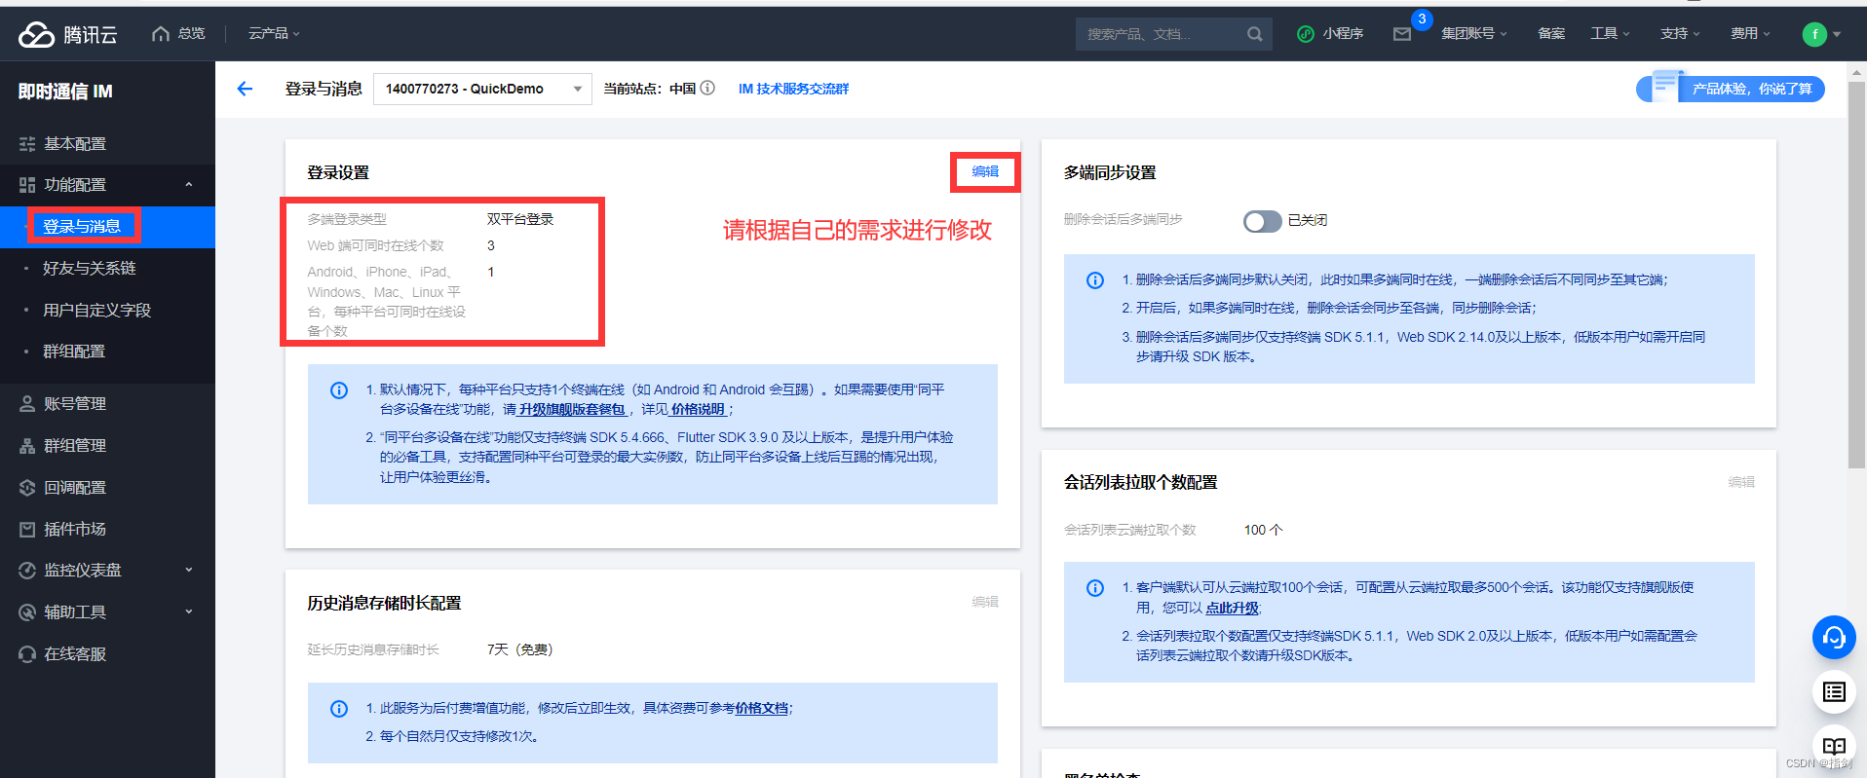Screen dimensions: 1867x778
Task: Click the 功能配置 sidebar icon
Action: coord(27,185)
